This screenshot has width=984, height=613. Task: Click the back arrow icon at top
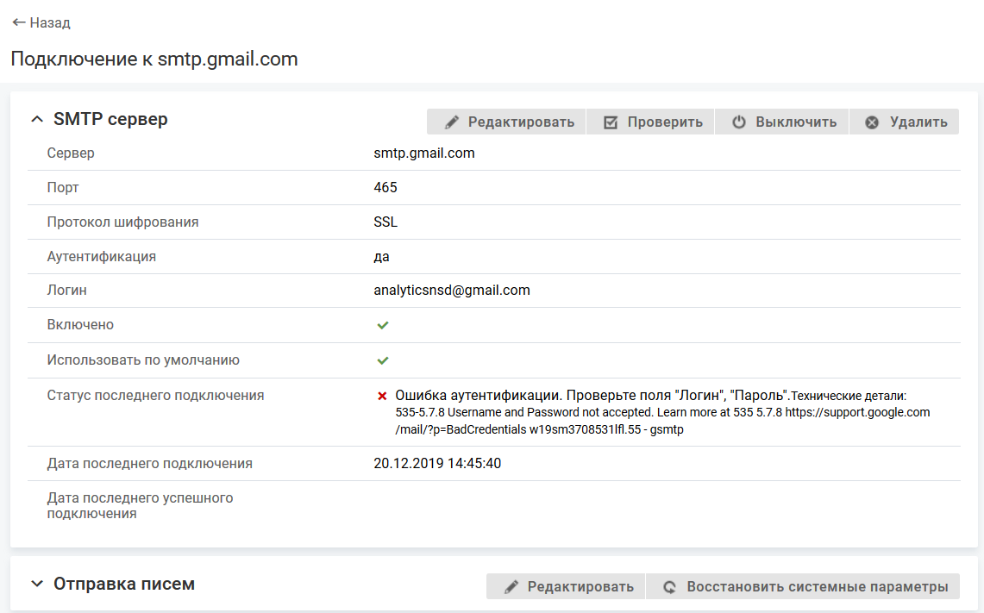click(x=19, y=22)
